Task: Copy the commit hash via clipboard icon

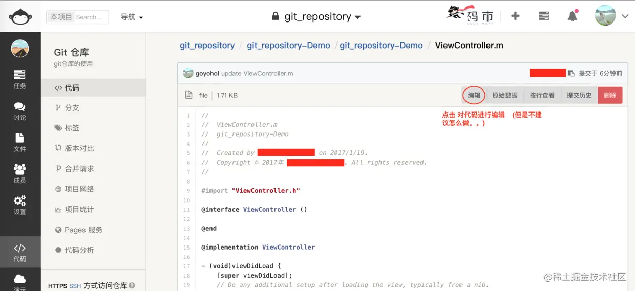Action: pos(571,73)
